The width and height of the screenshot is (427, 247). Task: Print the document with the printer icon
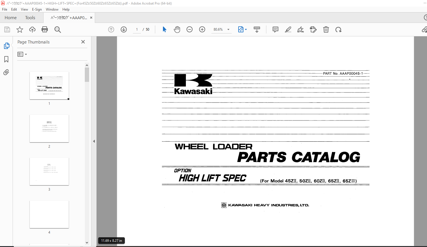(45, 29)
